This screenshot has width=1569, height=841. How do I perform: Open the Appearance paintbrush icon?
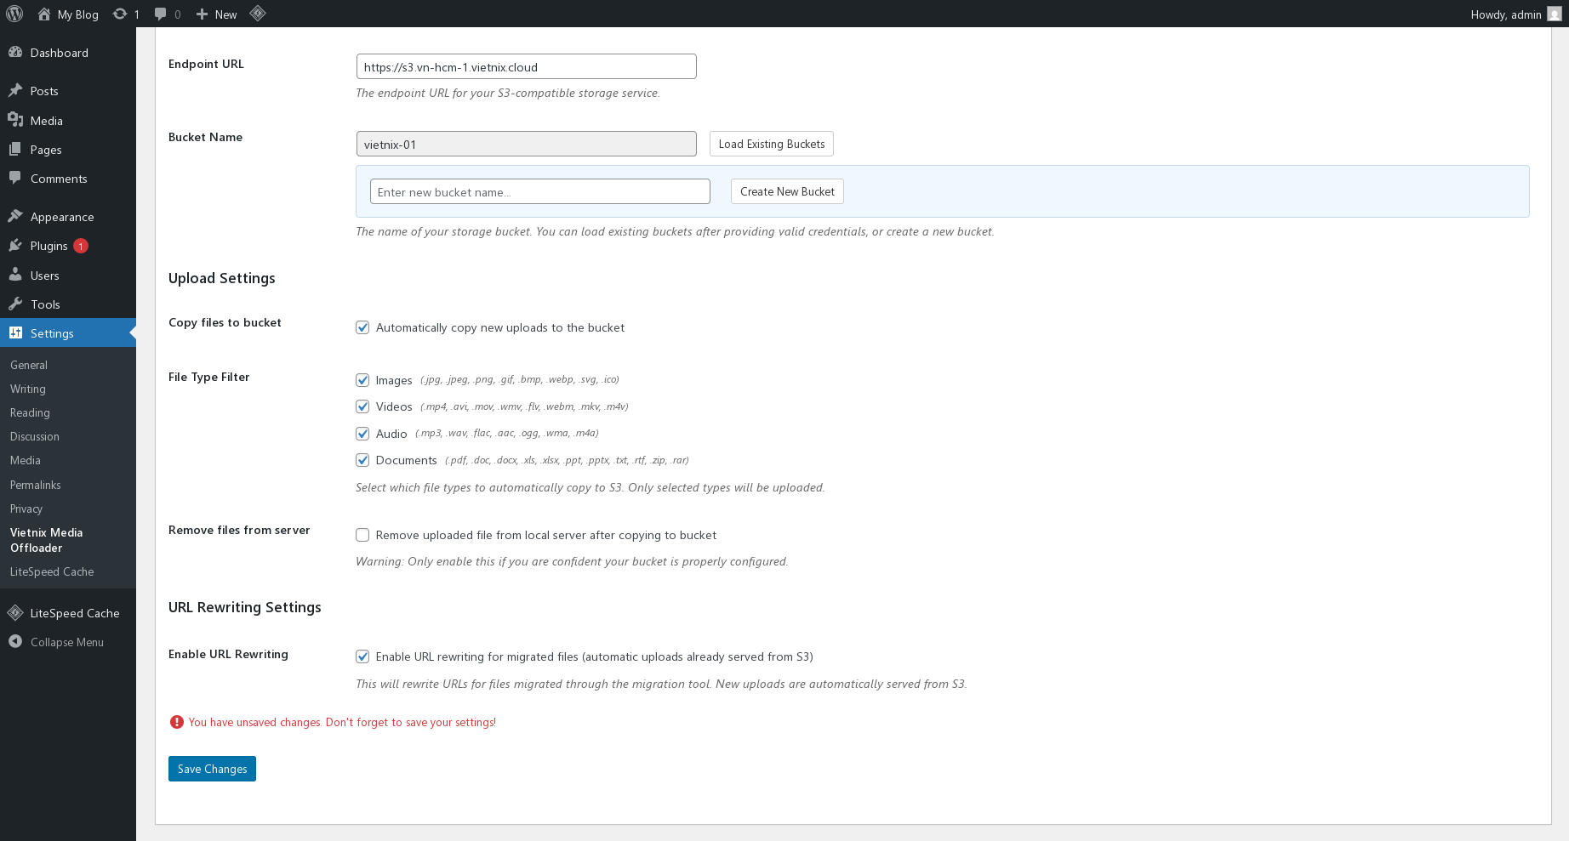17,216
